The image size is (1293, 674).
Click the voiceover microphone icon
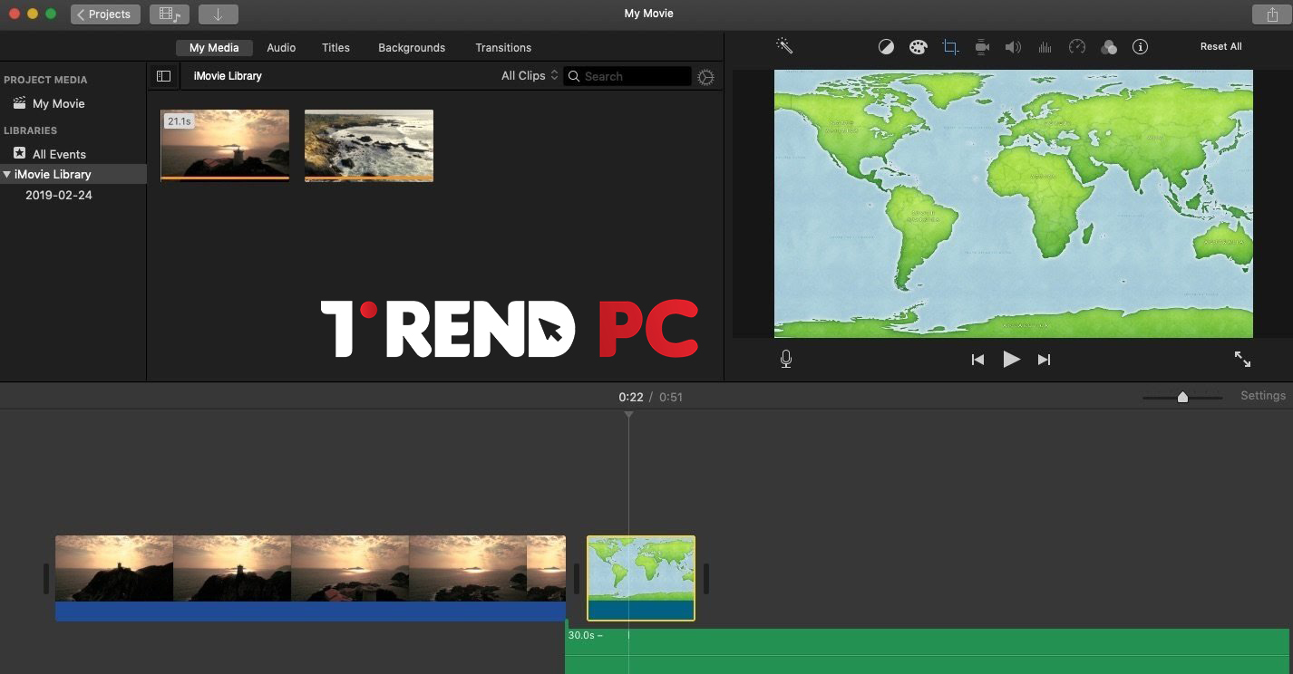[786, 359]
